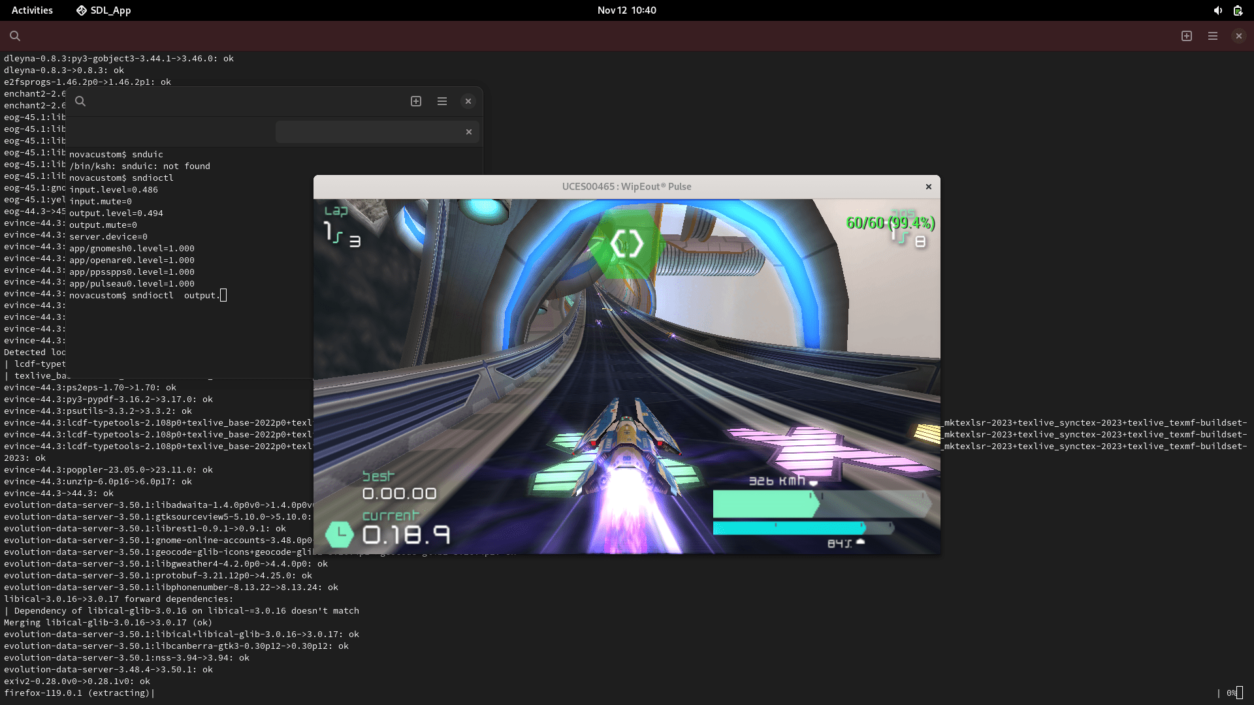Click search icon in sndioctl terminal window
The width and height of the screenshot is (1254, 705).
(80, 101)
